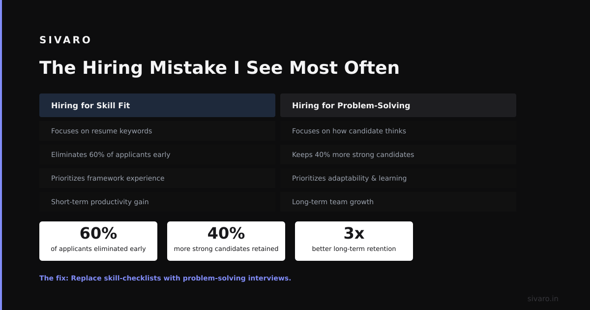
Task: Click the Keeps 40% more strong candidates row
Action: pos(398,155)
